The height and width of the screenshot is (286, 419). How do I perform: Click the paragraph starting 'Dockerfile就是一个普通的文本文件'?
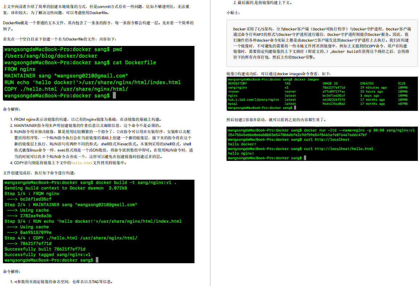[x=99, y=26]
